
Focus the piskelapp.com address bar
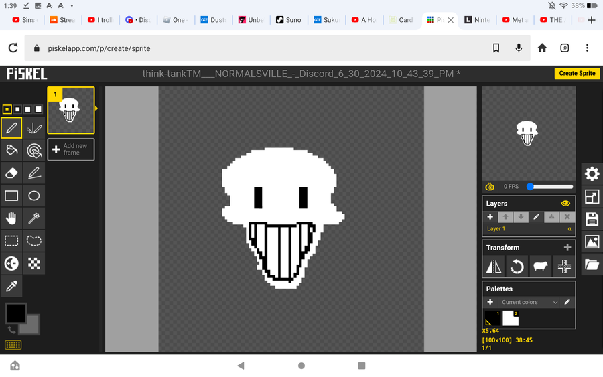coord(277,48)
